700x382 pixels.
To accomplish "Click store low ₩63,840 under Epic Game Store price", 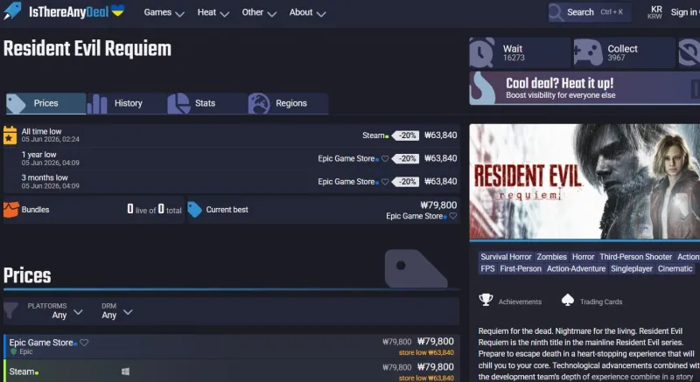I will point(426,352).
